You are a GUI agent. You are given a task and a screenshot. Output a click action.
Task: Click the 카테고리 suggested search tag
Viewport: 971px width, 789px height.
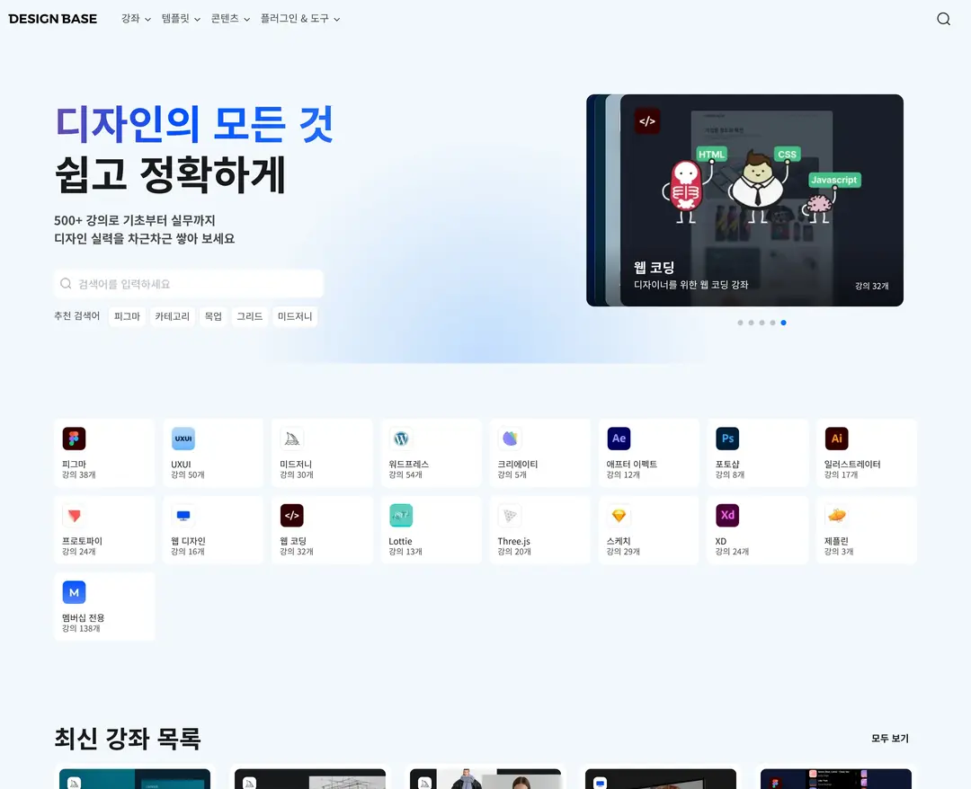[172, 316]
